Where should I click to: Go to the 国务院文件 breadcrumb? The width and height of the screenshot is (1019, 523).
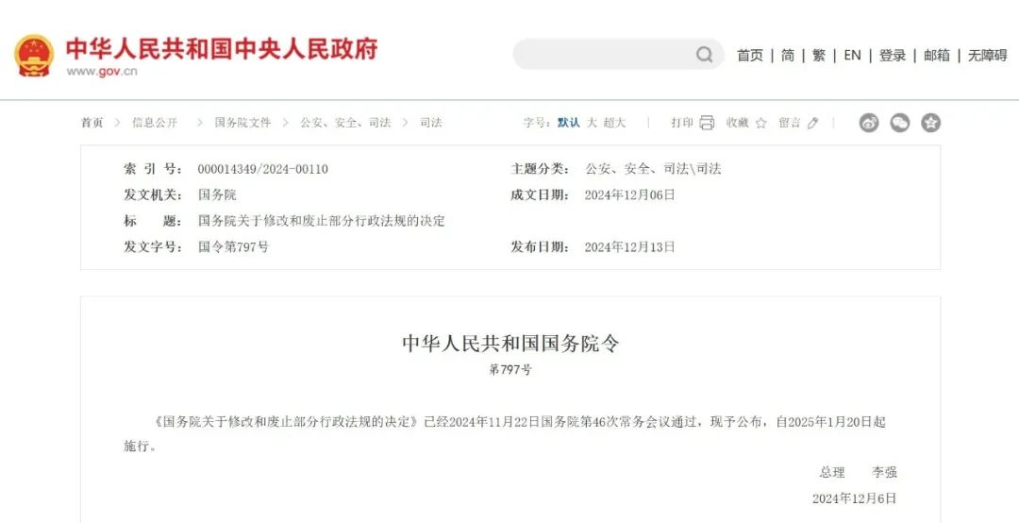click(242, 123)
